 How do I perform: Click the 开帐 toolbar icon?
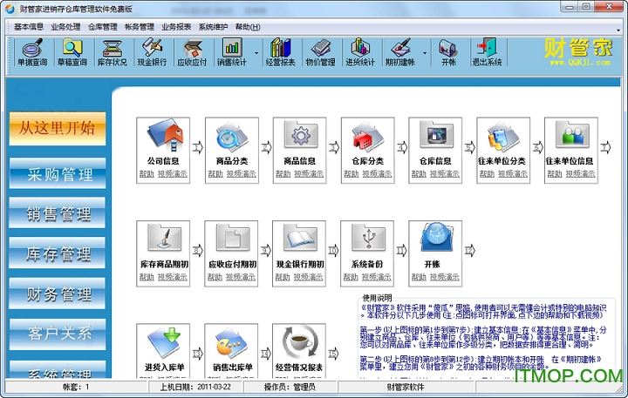pos(448,52)
